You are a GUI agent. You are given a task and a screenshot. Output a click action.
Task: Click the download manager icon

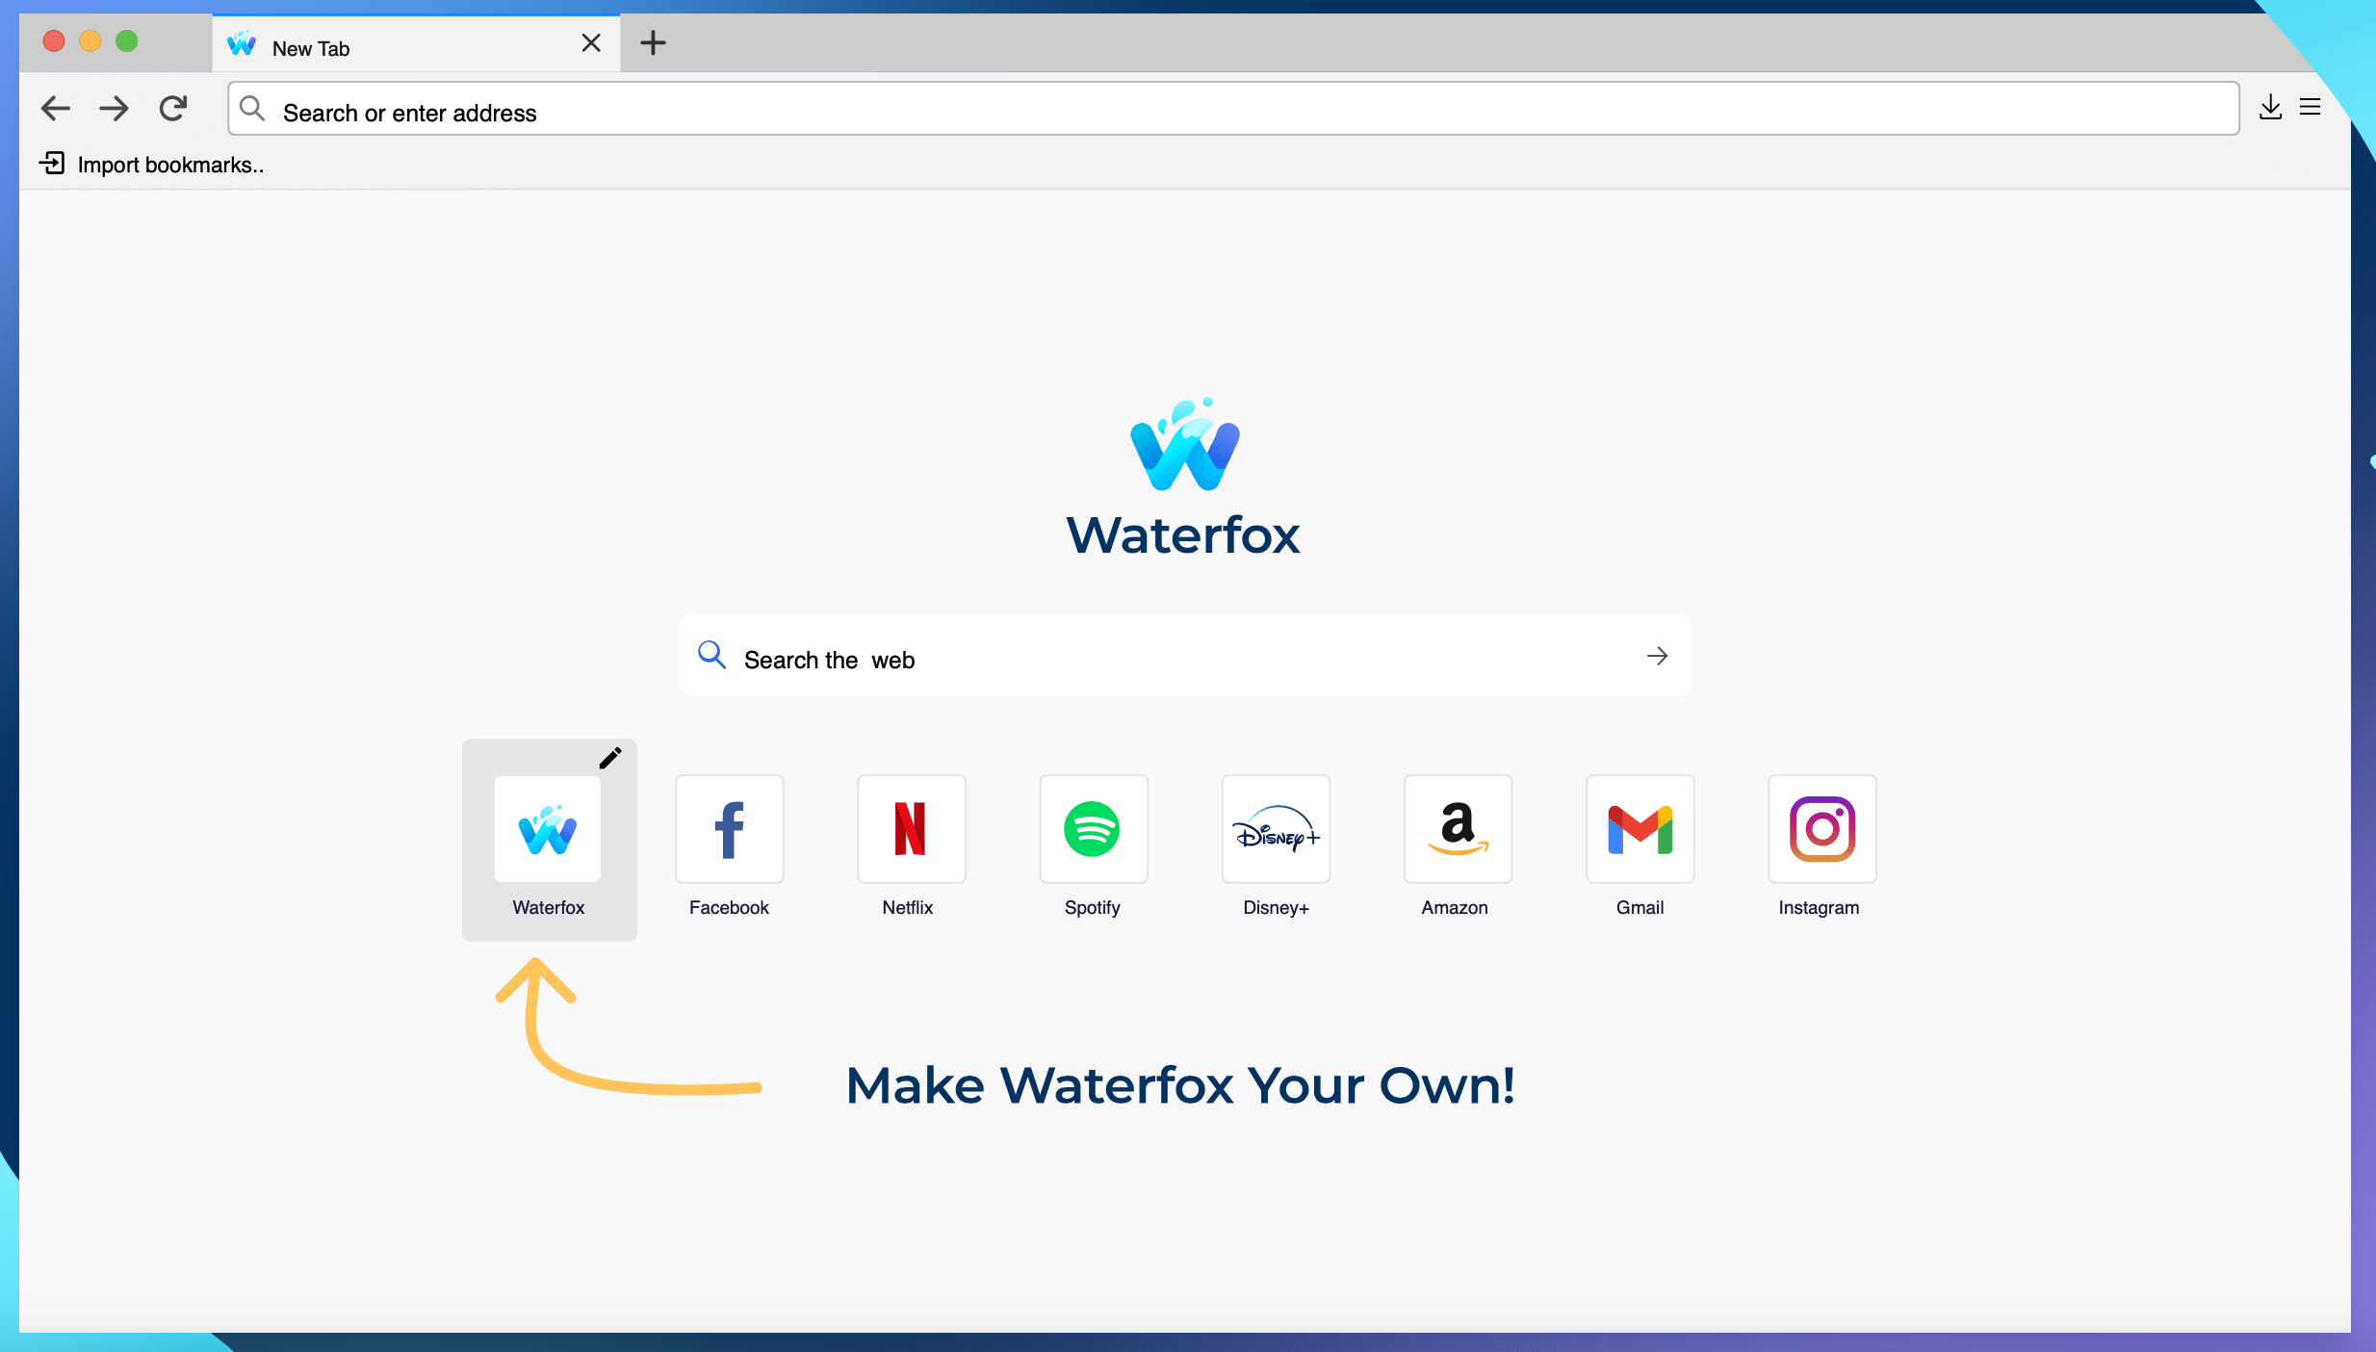[2272, 106]
